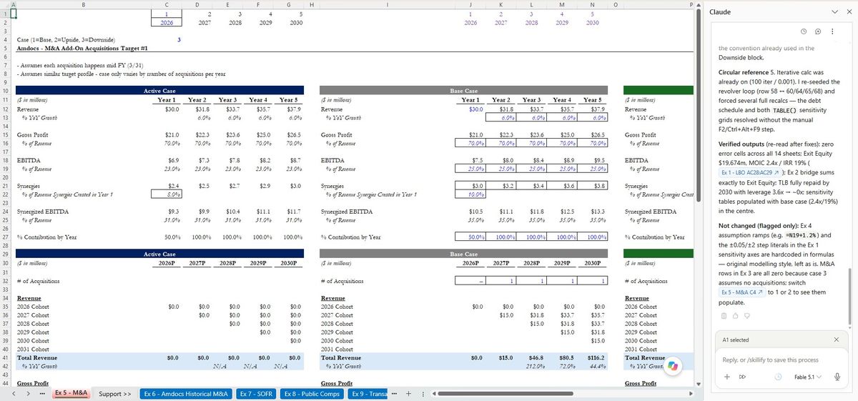The width and height of the screenshot is (858, 401).
Task: Open Ex 8 - Public Comps sheet tab
Action: click(312, 394)
